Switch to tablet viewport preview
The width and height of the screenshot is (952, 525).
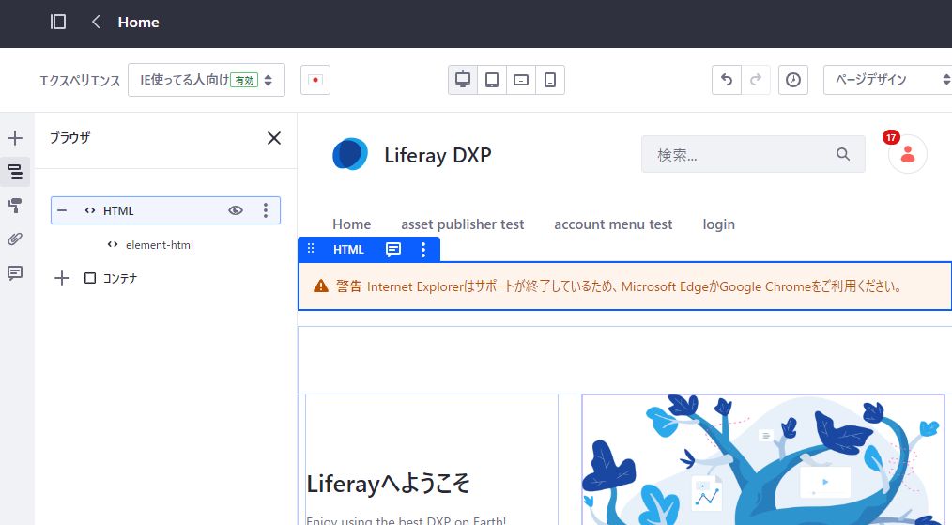[x=492, y=80]
